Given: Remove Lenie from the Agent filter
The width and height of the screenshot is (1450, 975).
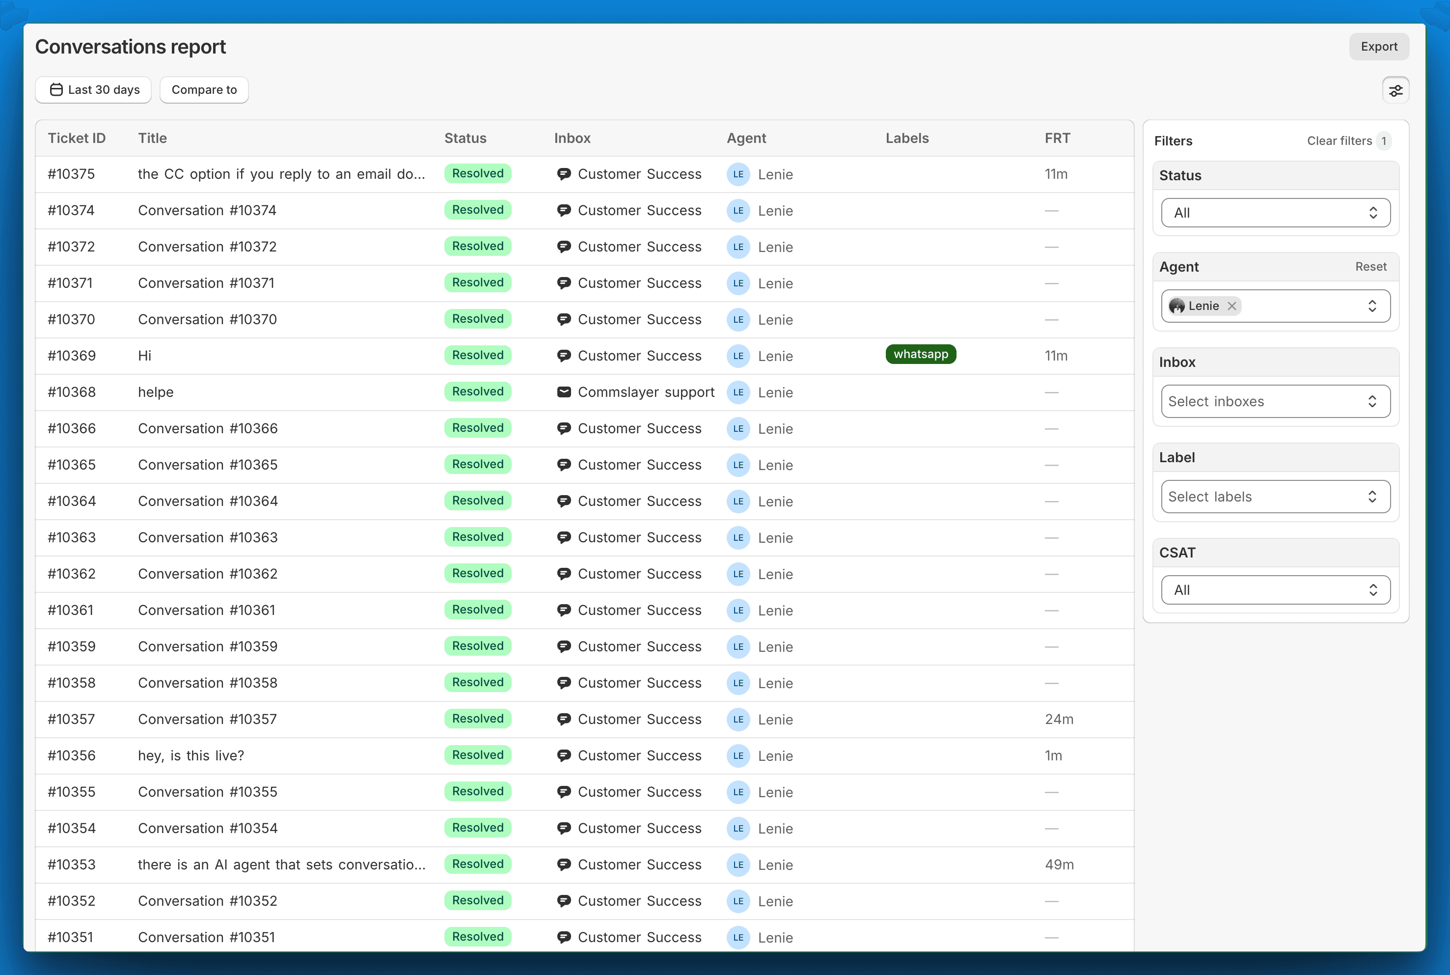Looking at the screenshot, I should (x=1232, y=306).
